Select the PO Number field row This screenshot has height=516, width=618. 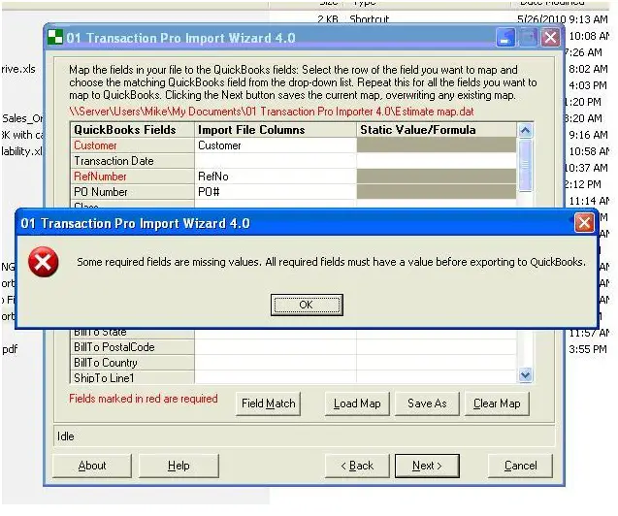(132, 192)
